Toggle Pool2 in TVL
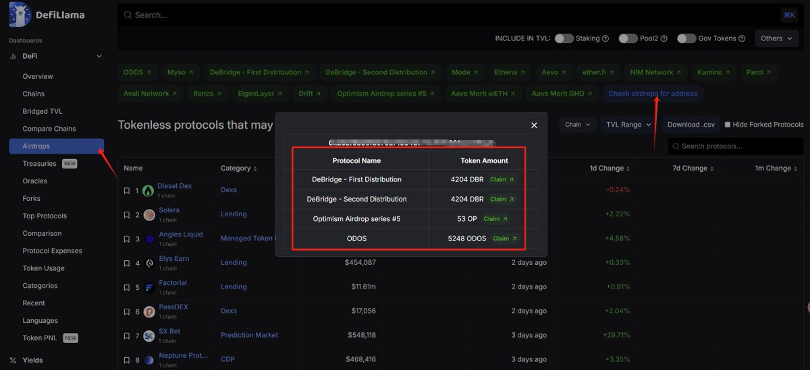The width and height of the screenshot is (810, 370). click(x=628, y=38)
